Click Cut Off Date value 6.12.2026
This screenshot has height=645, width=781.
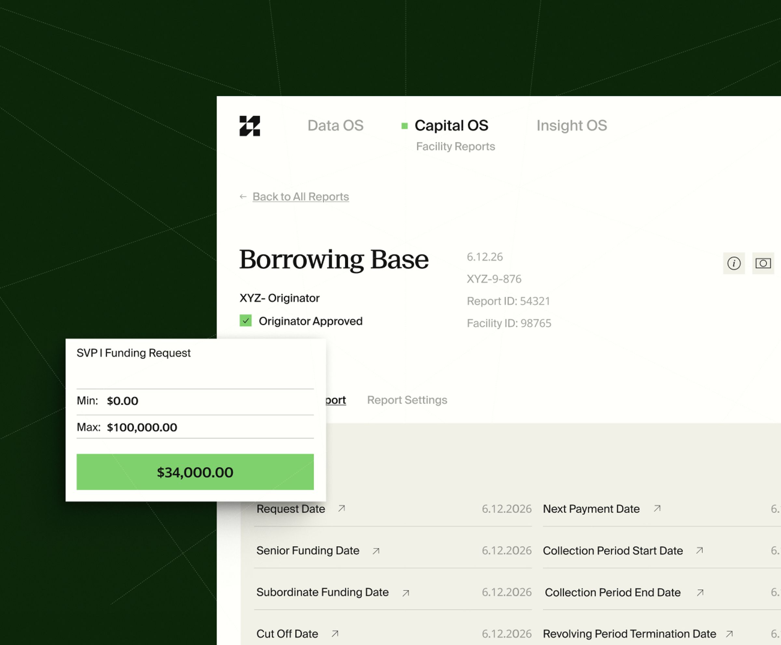[507, 634]
